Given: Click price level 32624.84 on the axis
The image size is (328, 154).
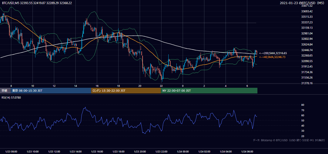Looking at the screenshot, I should coord(307,44).
